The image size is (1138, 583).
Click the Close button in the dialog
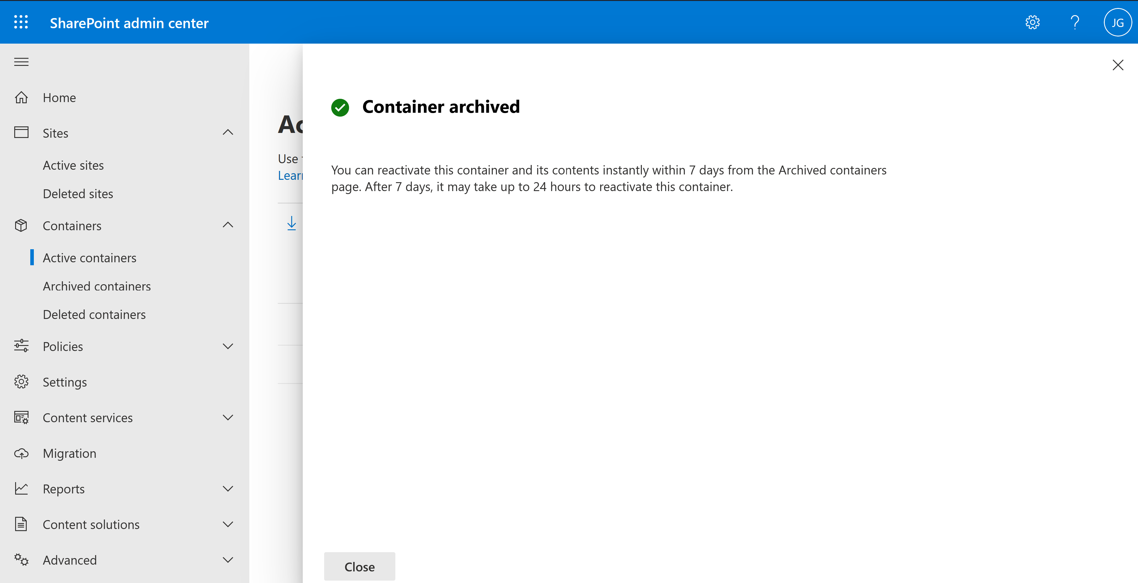(359, 566)
